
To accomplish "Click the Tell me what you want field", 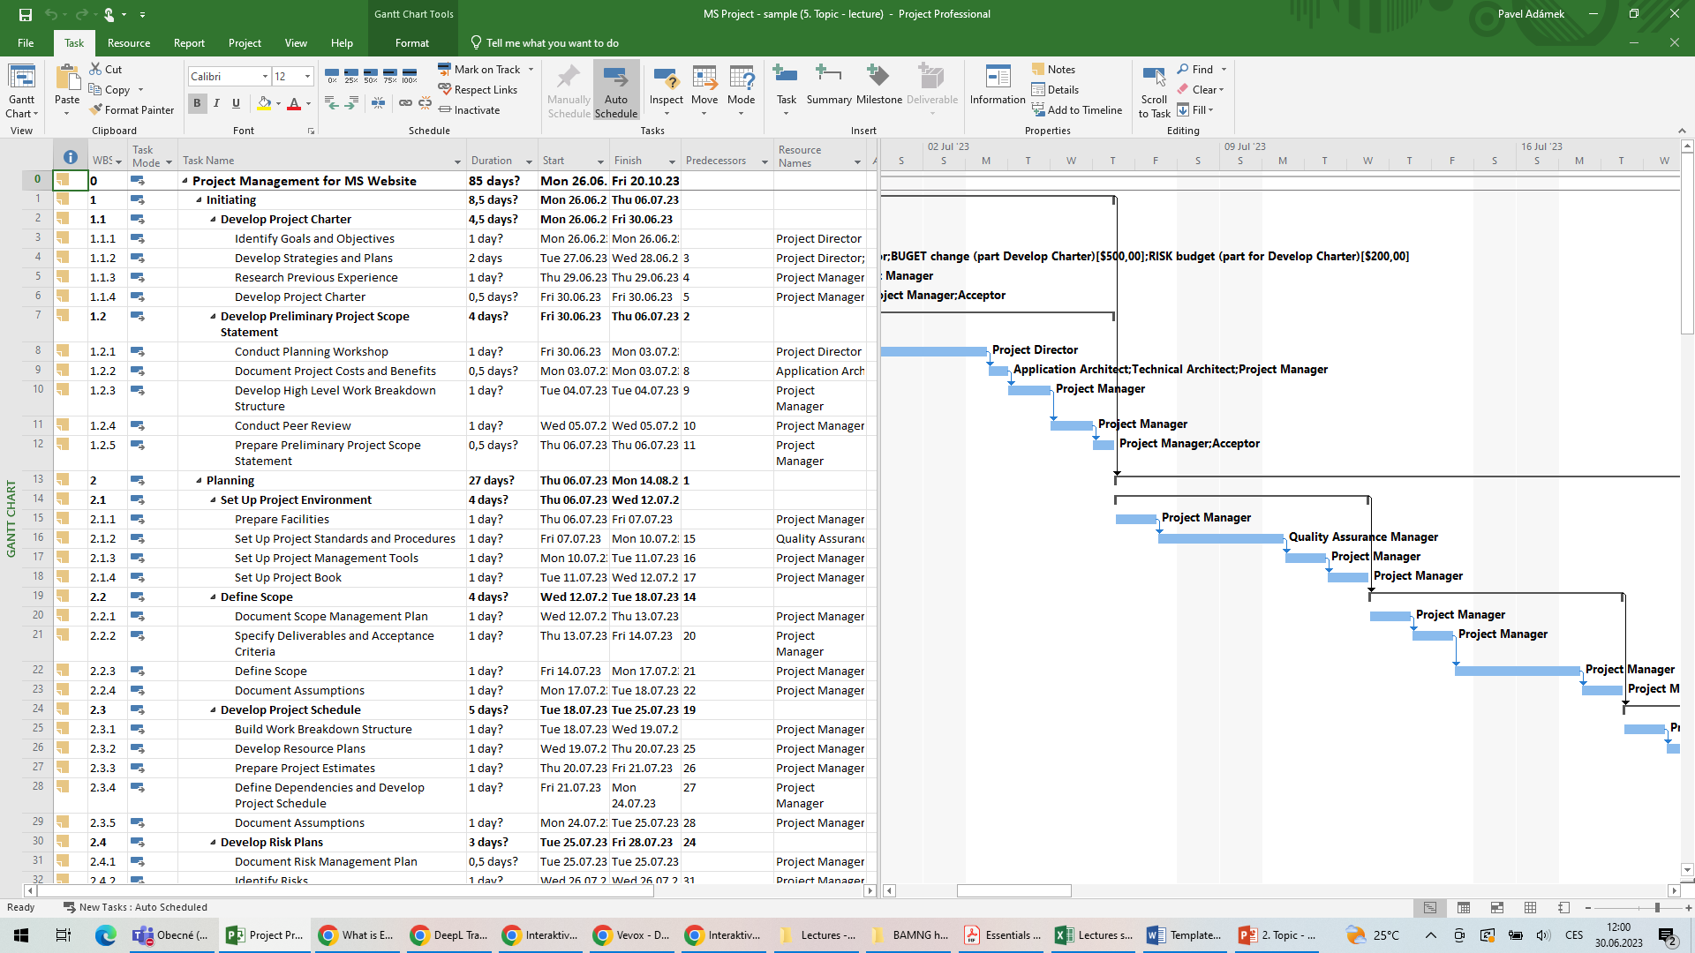I will click(x=552, y=43).
